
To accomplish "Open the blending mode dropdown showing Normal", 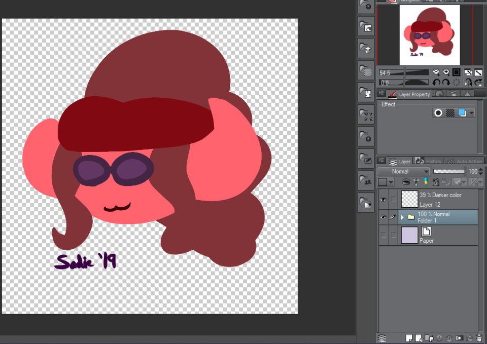I will (403, 171).
